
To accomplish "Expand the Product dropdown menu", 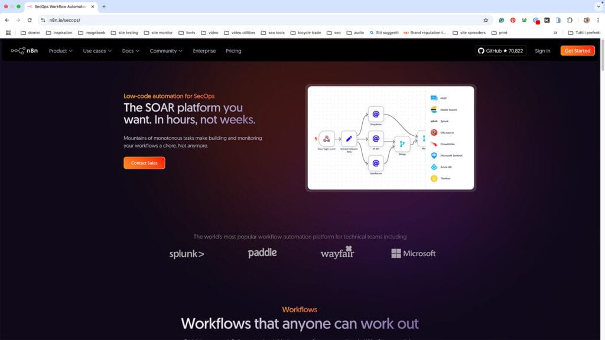I will [60, 51].
